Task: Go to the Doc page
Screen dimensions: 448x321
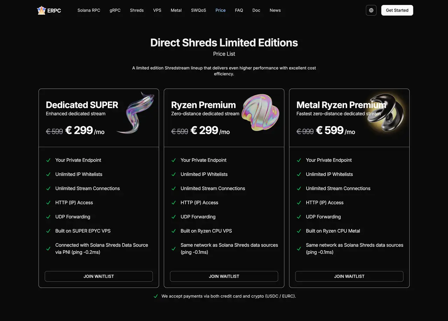Action: coord(256,10)
